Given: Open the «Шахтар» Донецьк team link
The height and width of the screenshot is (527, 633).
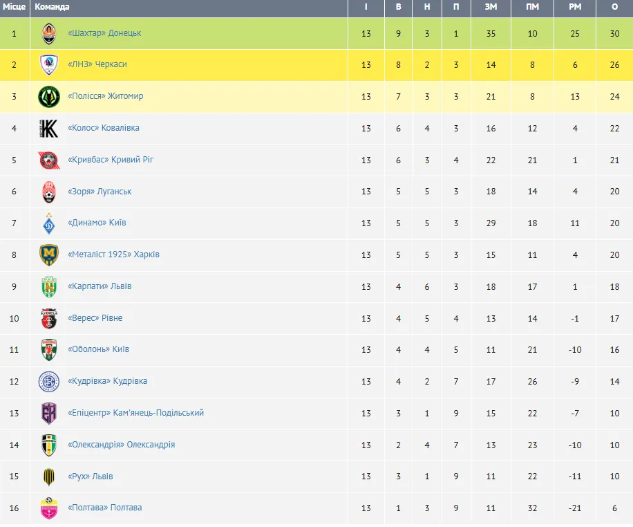Looking at the screenshot, I should click(x=104, y=33).
